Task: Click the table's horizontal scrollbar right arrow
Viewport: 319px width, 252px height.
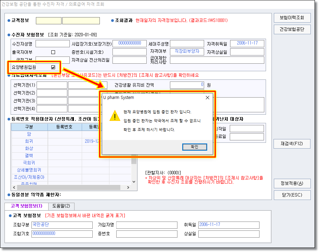Action: [x=129, y=188]
